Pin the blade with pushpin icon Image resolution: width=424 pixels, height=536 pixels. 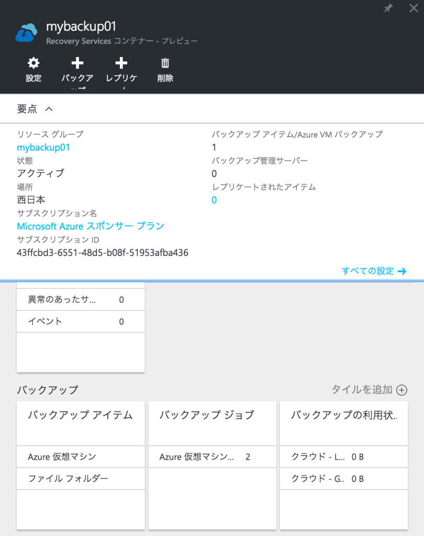tap(388, 8)
